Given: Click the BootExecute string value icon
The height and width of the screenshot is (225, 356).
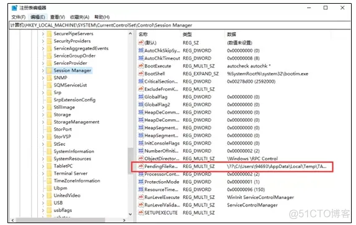Looking at the screenshot, I should 141,66.
